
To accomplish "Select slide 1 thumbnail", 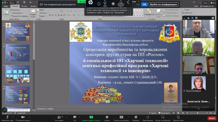I will tap(18, 32).
